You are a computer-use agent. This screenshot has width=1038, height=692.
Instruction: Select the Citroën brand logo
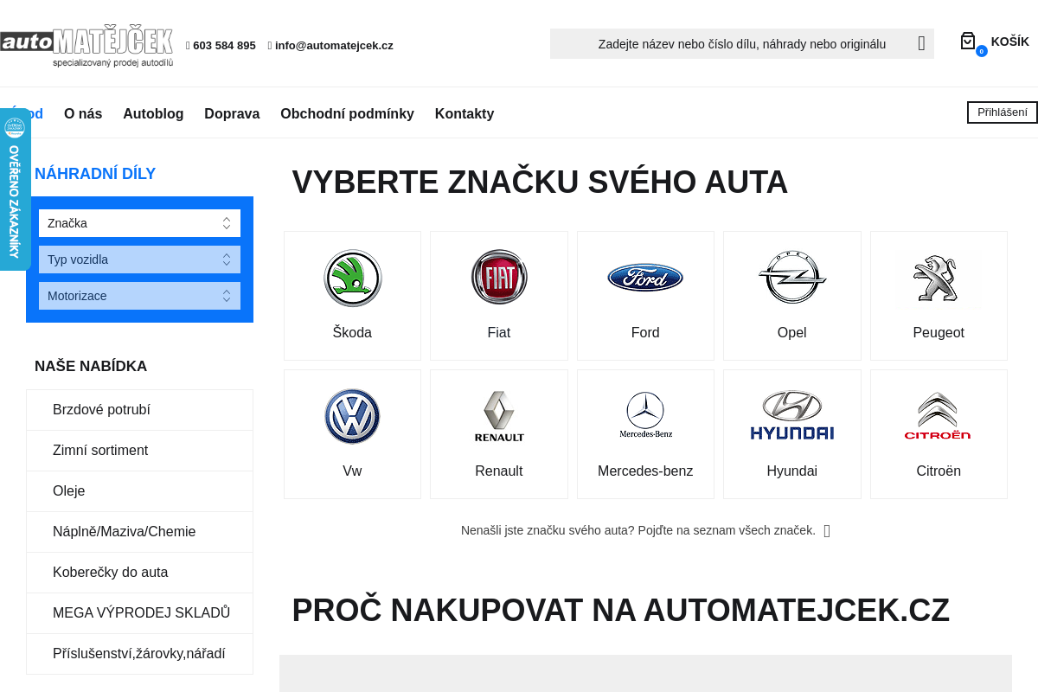pyautogui.click(x=938, y=416)
